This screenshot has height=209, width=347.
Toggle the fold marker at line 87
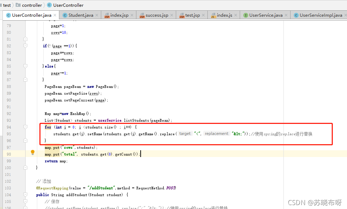click(x=26, y=80)
